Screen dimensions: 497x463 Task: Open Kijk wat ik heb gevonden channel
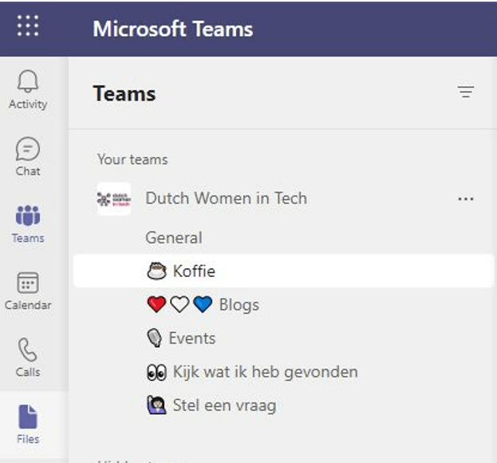pos(265,372)
